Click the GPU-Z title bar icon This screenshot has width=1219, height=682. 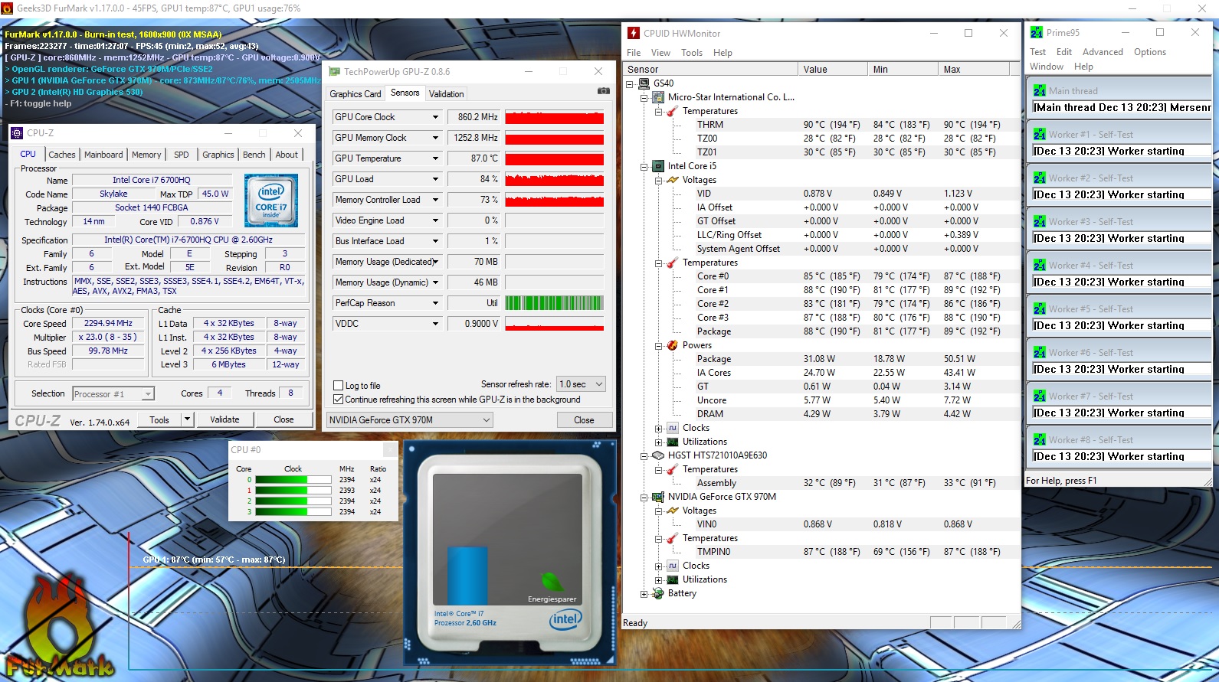coord(334,71)
